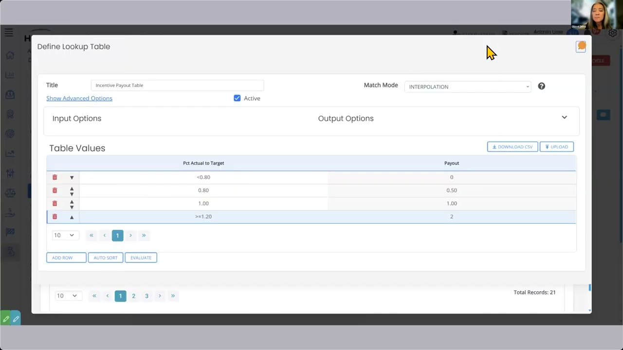
Task: Open the Home icon in sidebar
Action: [x=10, y=55]
